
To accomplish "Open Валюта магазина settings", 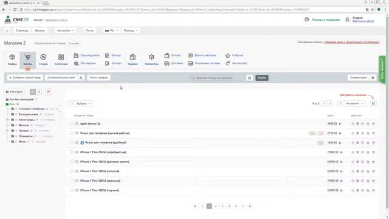I will click(x=202, y=55).
